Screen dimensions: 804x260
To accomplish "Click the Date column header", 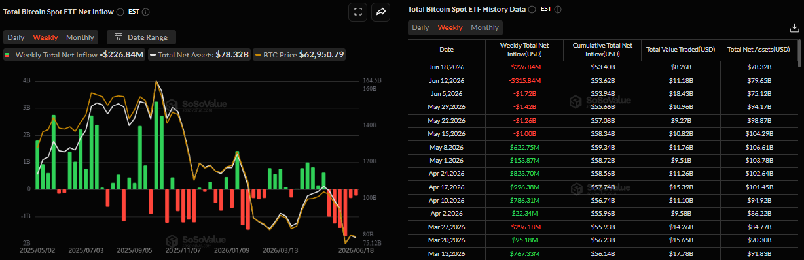I will pos(446,50).
